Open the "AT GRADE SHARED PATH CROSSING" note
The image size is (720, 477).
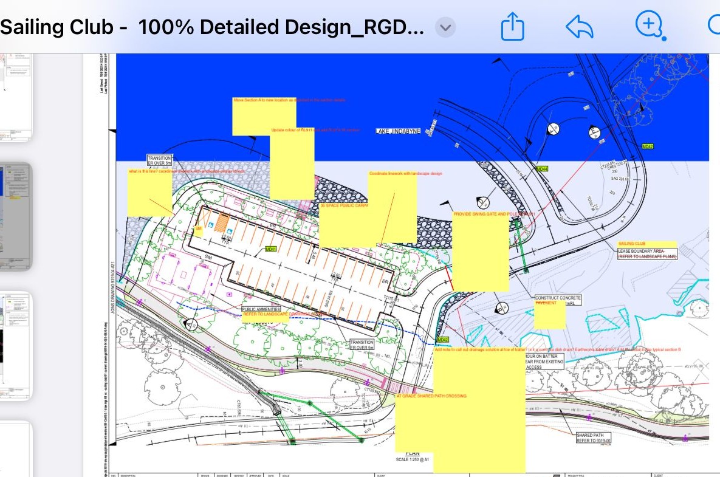[419, 425]
